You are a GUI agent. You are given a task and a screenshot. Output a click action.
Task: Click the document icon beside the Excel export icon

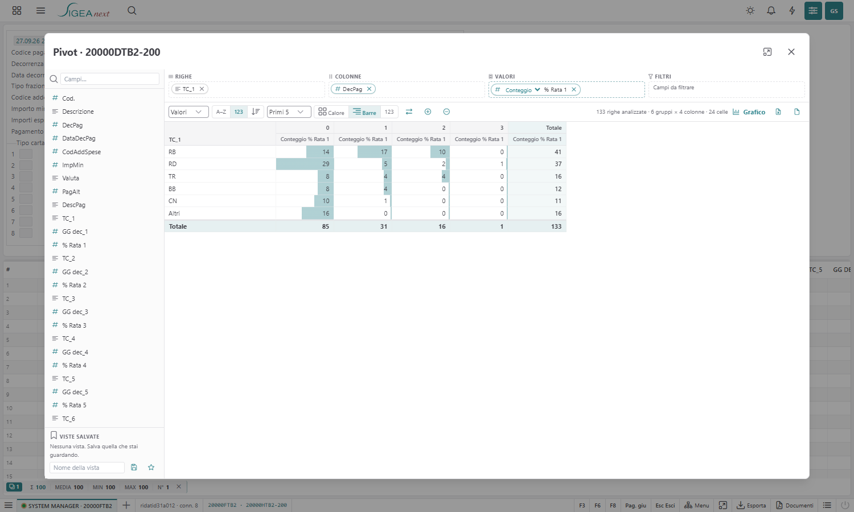pos(797,112)
